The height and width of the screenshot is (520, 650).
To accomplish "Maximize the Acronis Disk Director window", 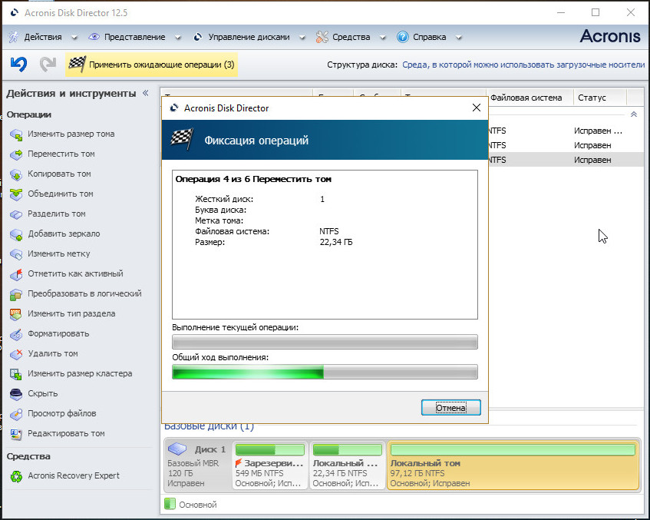I will (596, 12).
